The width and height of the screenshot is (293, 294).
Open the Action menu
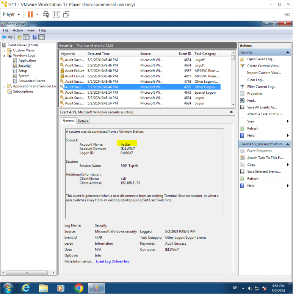pyautogui.click(x=17, y=30)
